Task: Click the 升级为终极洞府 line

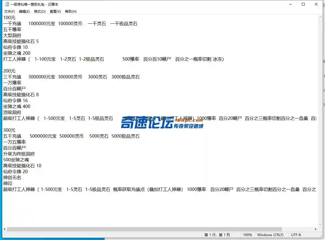Action: click(19, 154)
